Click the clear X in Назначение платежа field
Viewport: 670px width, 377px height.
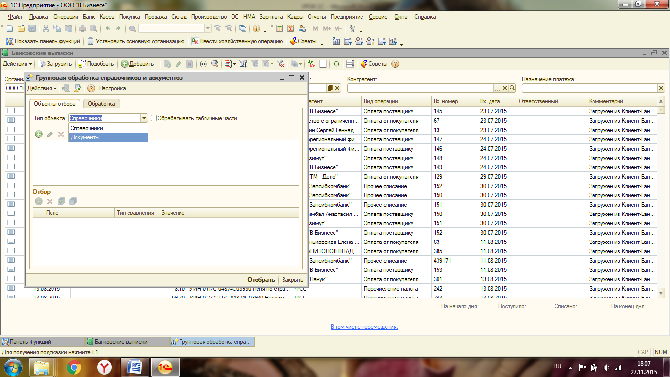[x=661, y=88]
